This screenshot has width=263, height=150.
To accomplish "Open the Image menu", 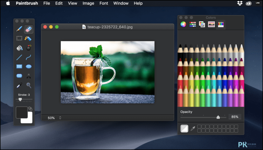I will coord(88,3).
